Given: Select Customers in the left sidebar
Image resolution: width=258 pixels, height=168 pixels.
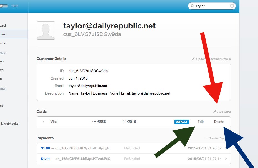Looking at the screenshot, I should point(3,34).
